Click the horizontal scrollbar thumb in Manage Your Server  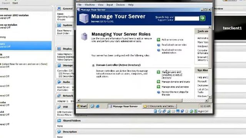tap(131, 100)
